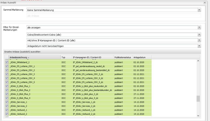Click the vertical scrollbar thumb in the list
The width and height of the screenshot is (210, 121).
point(199,99)
